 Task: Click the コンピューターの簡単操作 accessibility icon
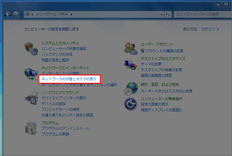tap(131, 104)
